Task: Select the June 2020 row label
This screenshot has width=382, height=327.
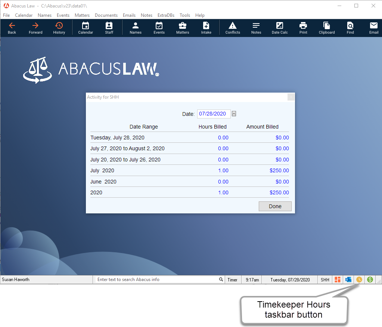Action: click(103, 182)
